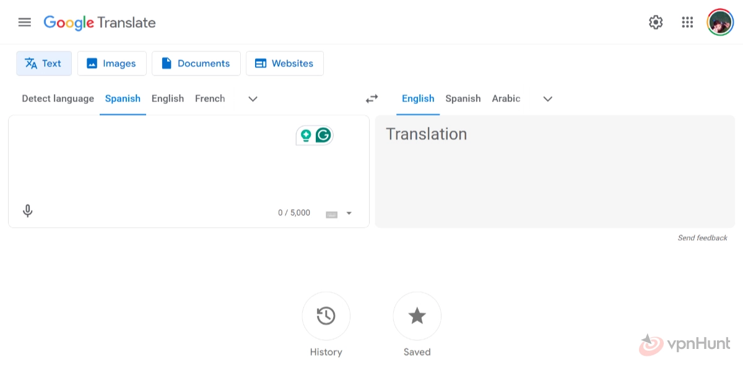
Task: Select English as source language
Action: click(x=168, y=98)
